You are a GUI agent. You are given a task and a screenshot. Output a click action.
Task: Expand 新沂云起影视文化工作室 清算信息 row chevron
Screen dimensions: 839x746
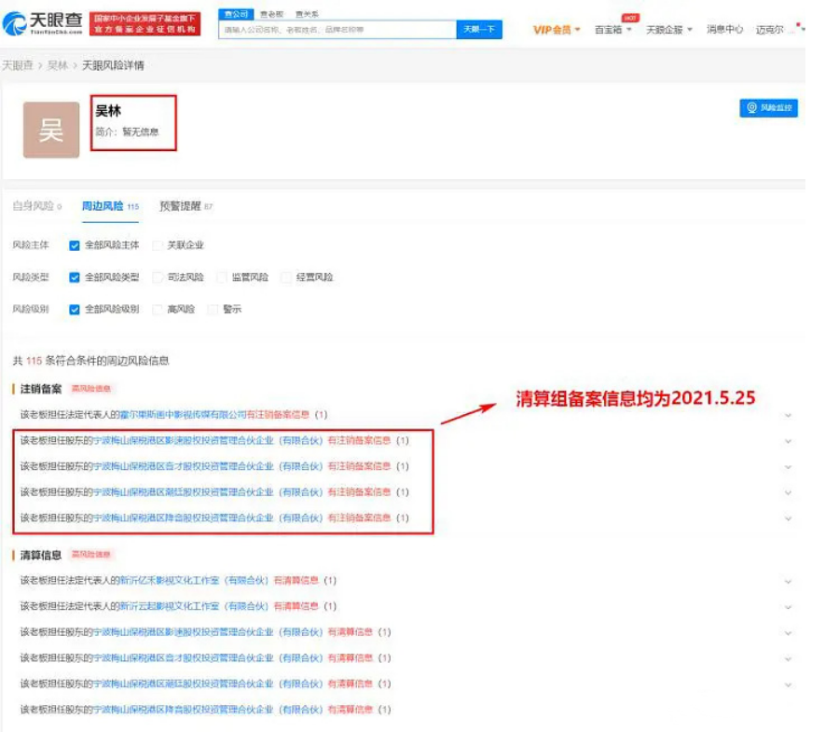click(788, 607)
